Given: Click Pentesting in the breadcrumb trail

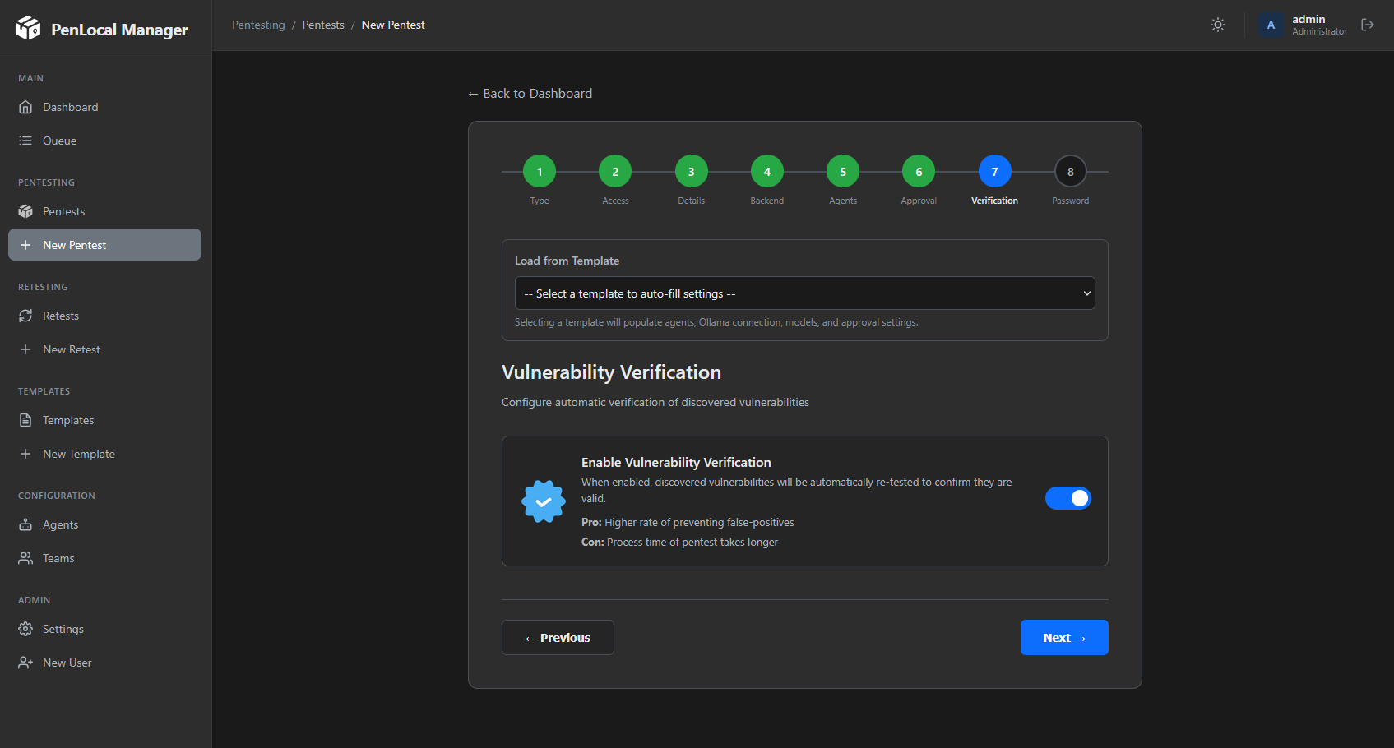Looking at the screenshot, I should (258, 25).
